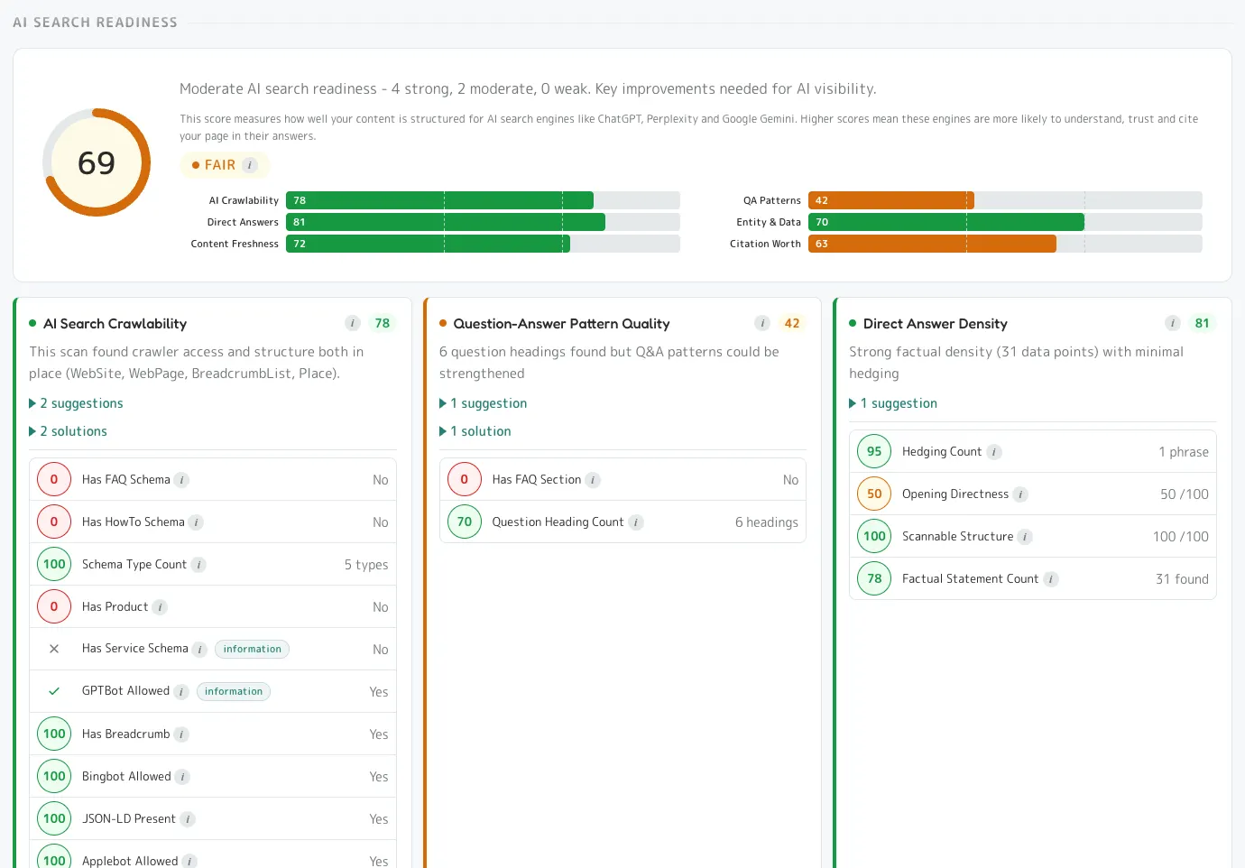Click the 70 score badge for Question Heading Count
1245x868 pixels.
pos(465,522)
